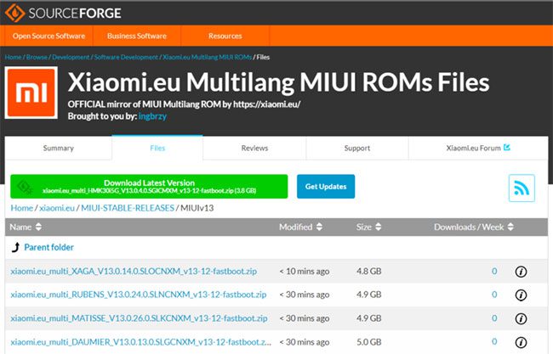The image size is (553, 354).
Task: Click the MIUIv13 current folder text
Action: pyautogui.click(x=197, y=208)
